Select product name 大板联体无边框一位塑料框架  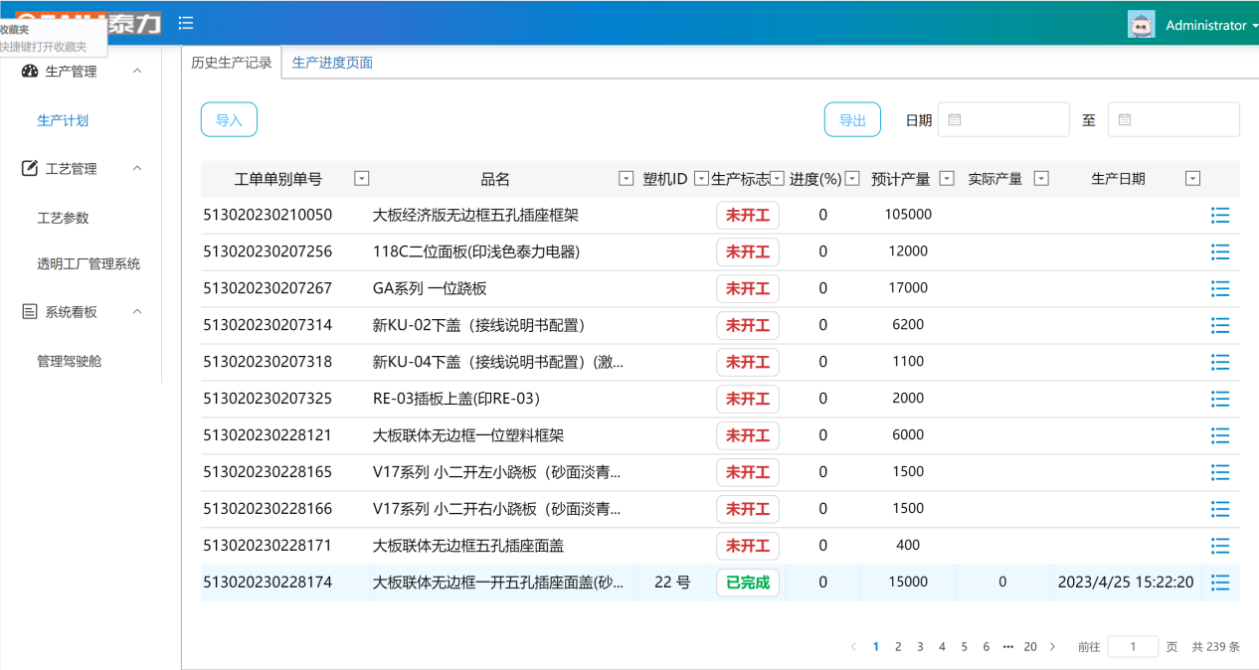pos(468,435)
